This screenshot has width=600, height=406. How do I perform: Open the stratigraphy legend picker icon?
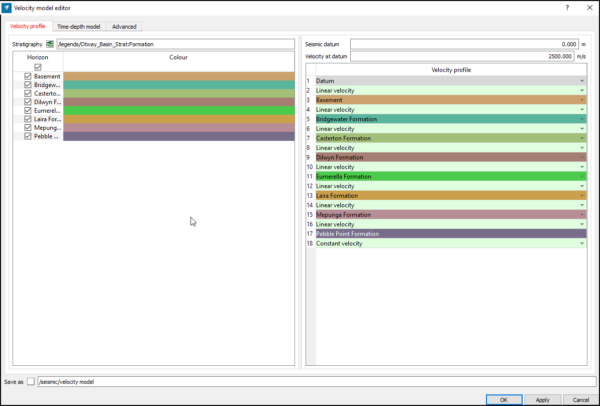pos(49,44)
